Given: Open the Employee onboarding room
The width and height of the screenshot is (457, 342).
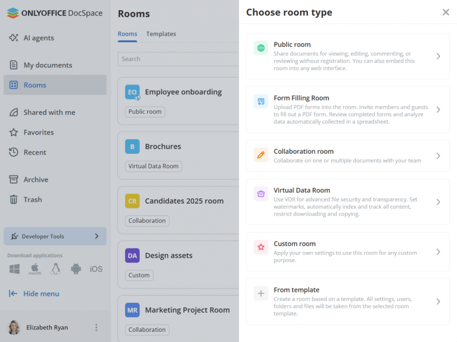Looking at the screenshot, I should click(183, 92).
